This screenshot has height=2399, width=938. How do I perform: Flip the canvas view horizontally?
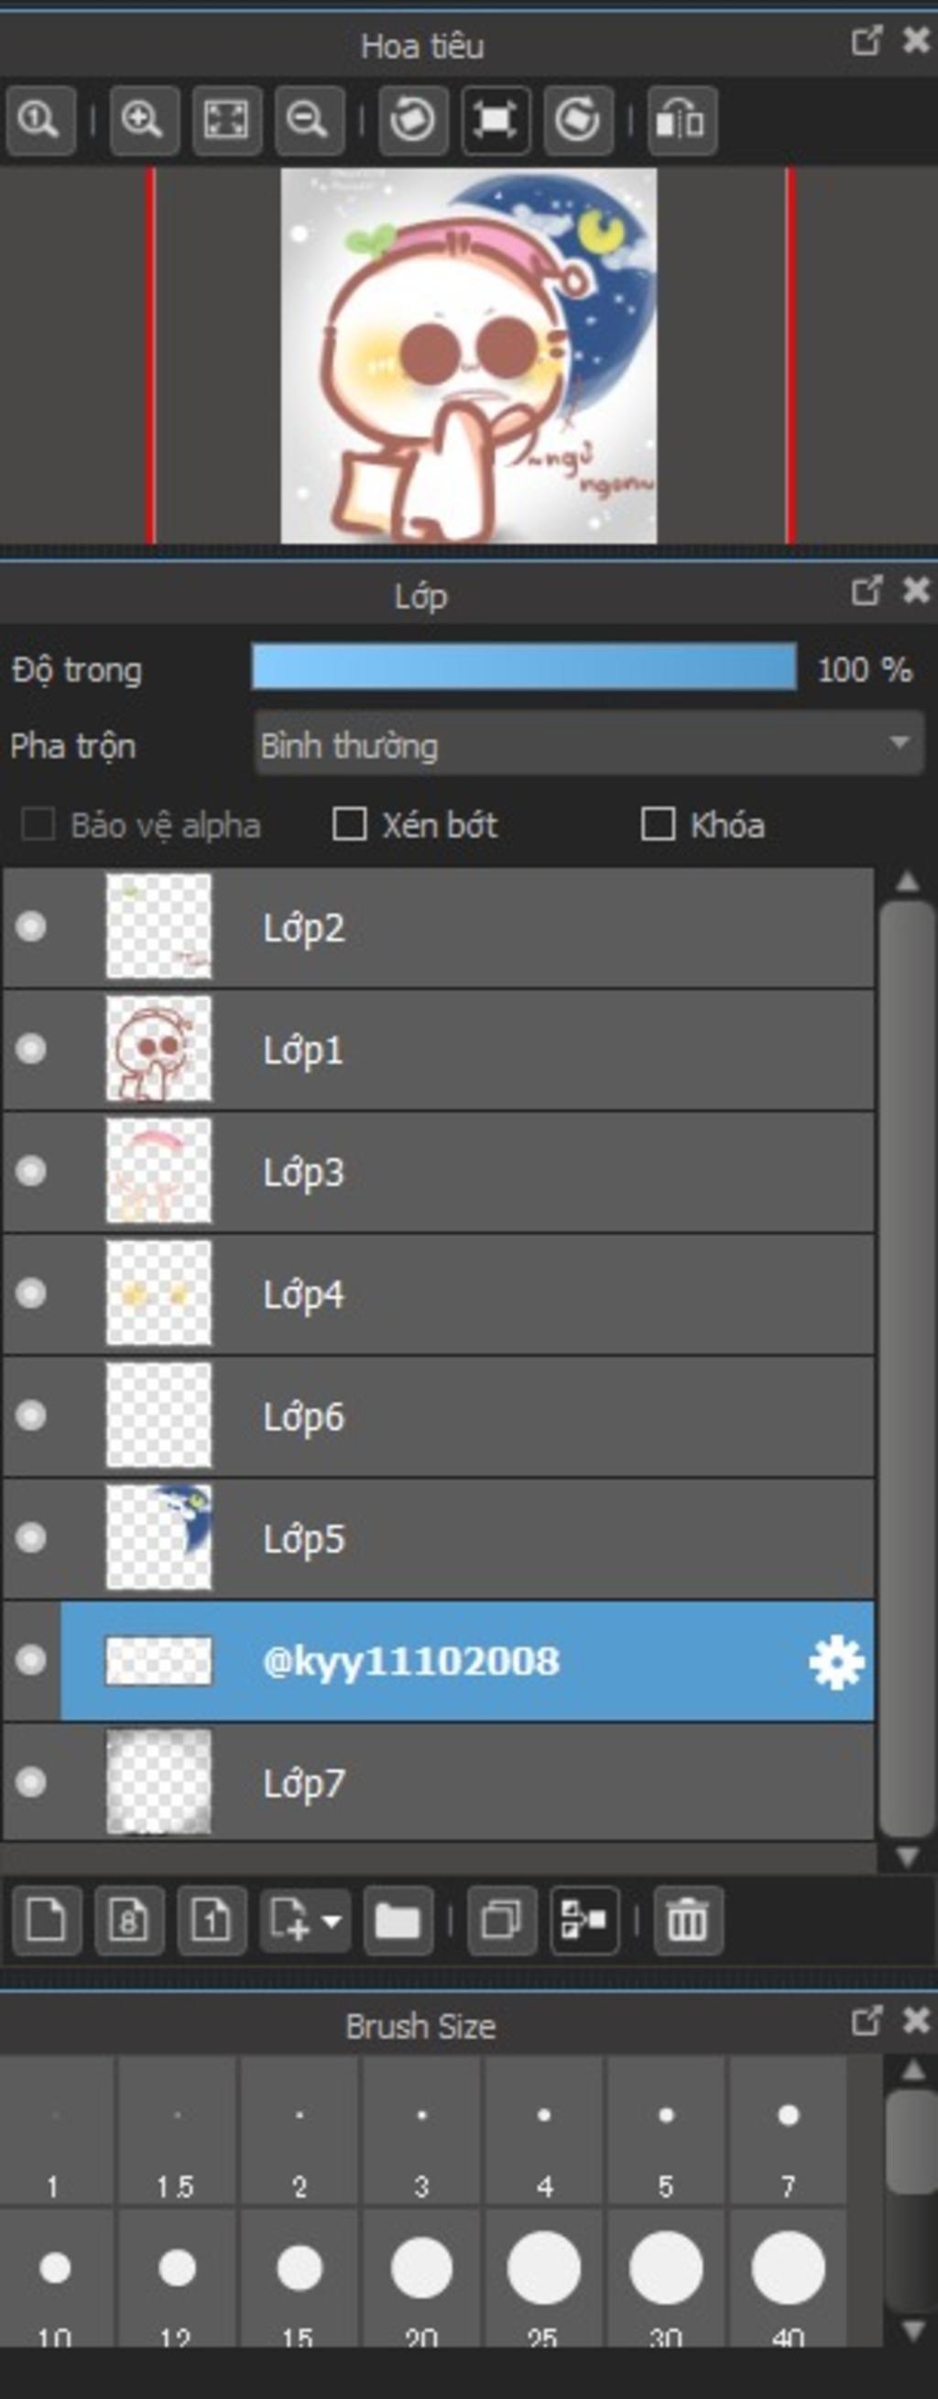[682, 120]
